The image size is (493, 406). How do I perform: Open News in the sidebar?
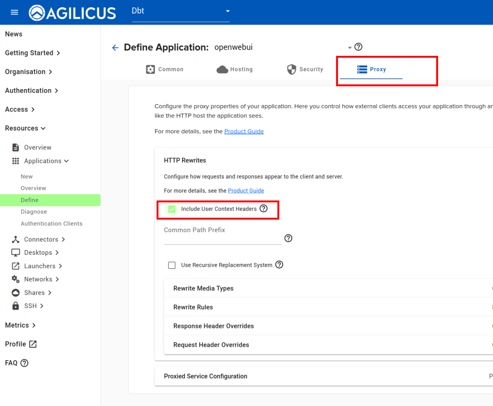13,34
